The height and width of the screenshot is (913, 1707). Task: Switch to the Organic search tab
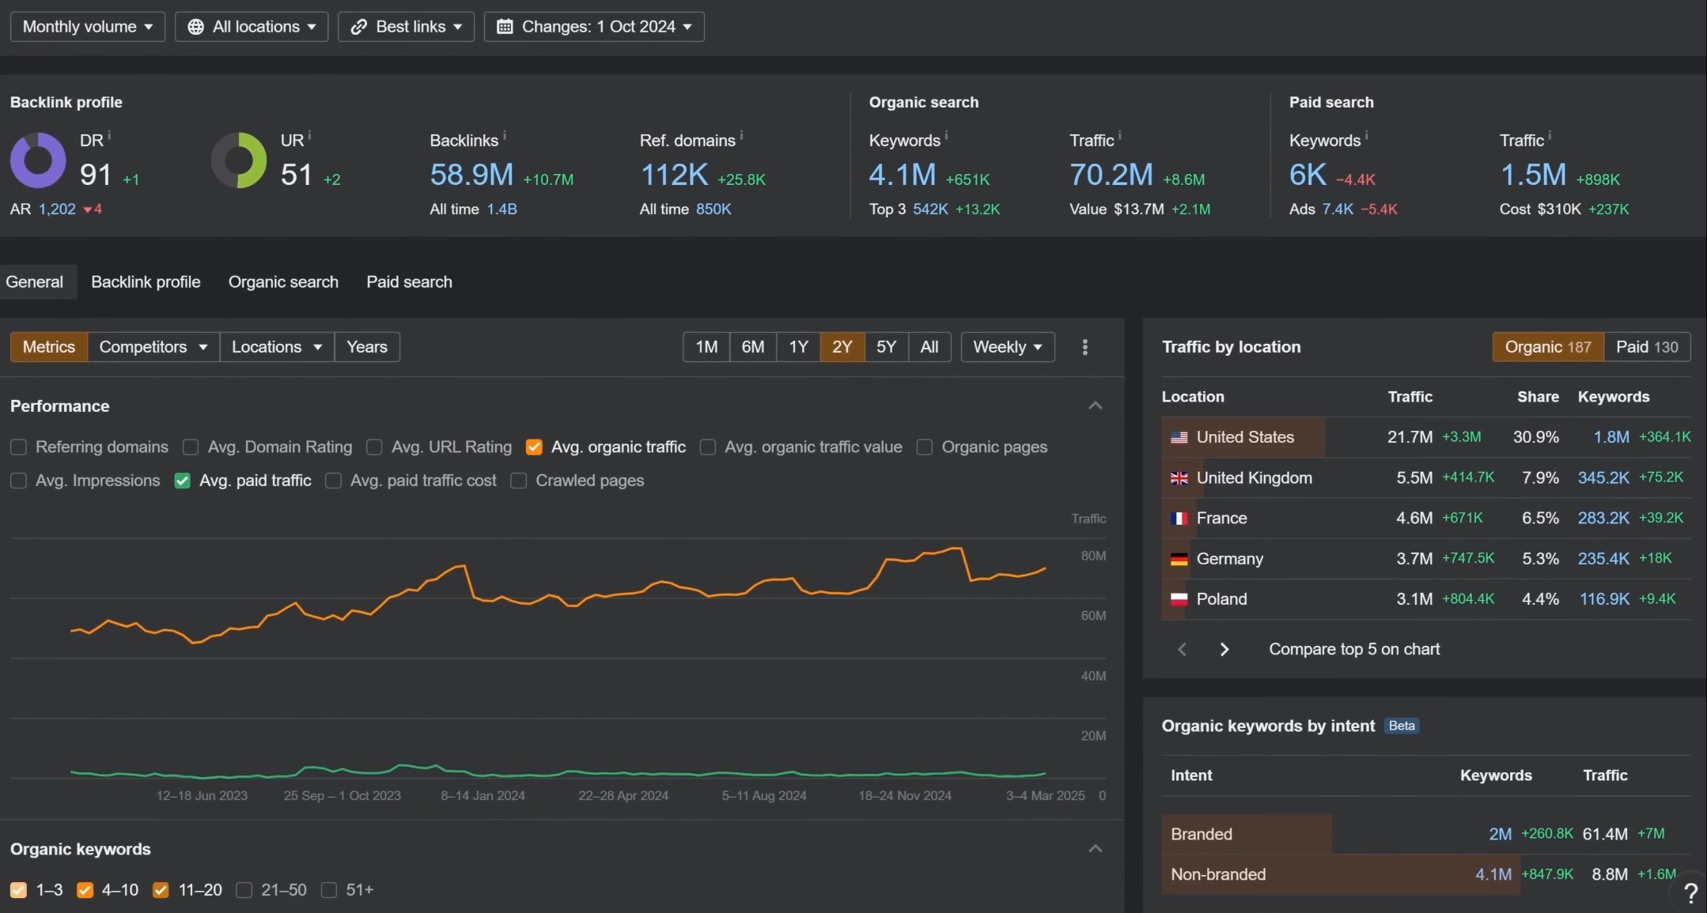283,282
